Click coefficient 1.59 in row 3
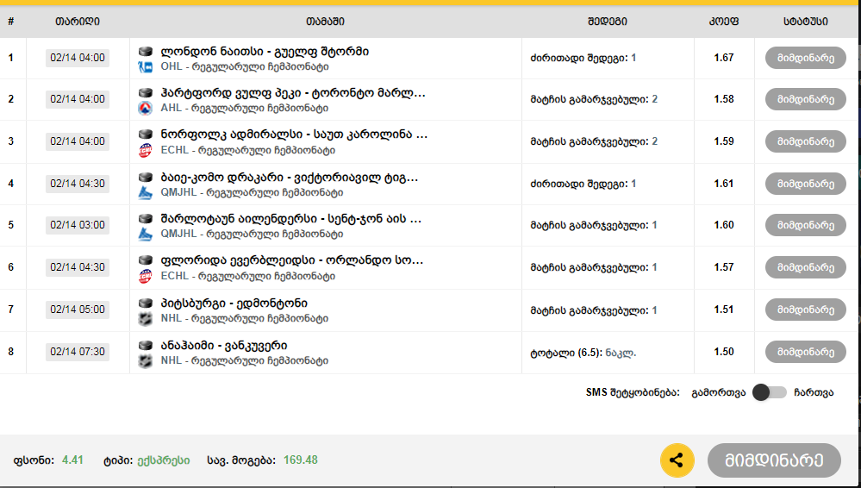Image resolution: width=861 pixels, height=488 pixels. pyautogui.click(x=724, y=141)
